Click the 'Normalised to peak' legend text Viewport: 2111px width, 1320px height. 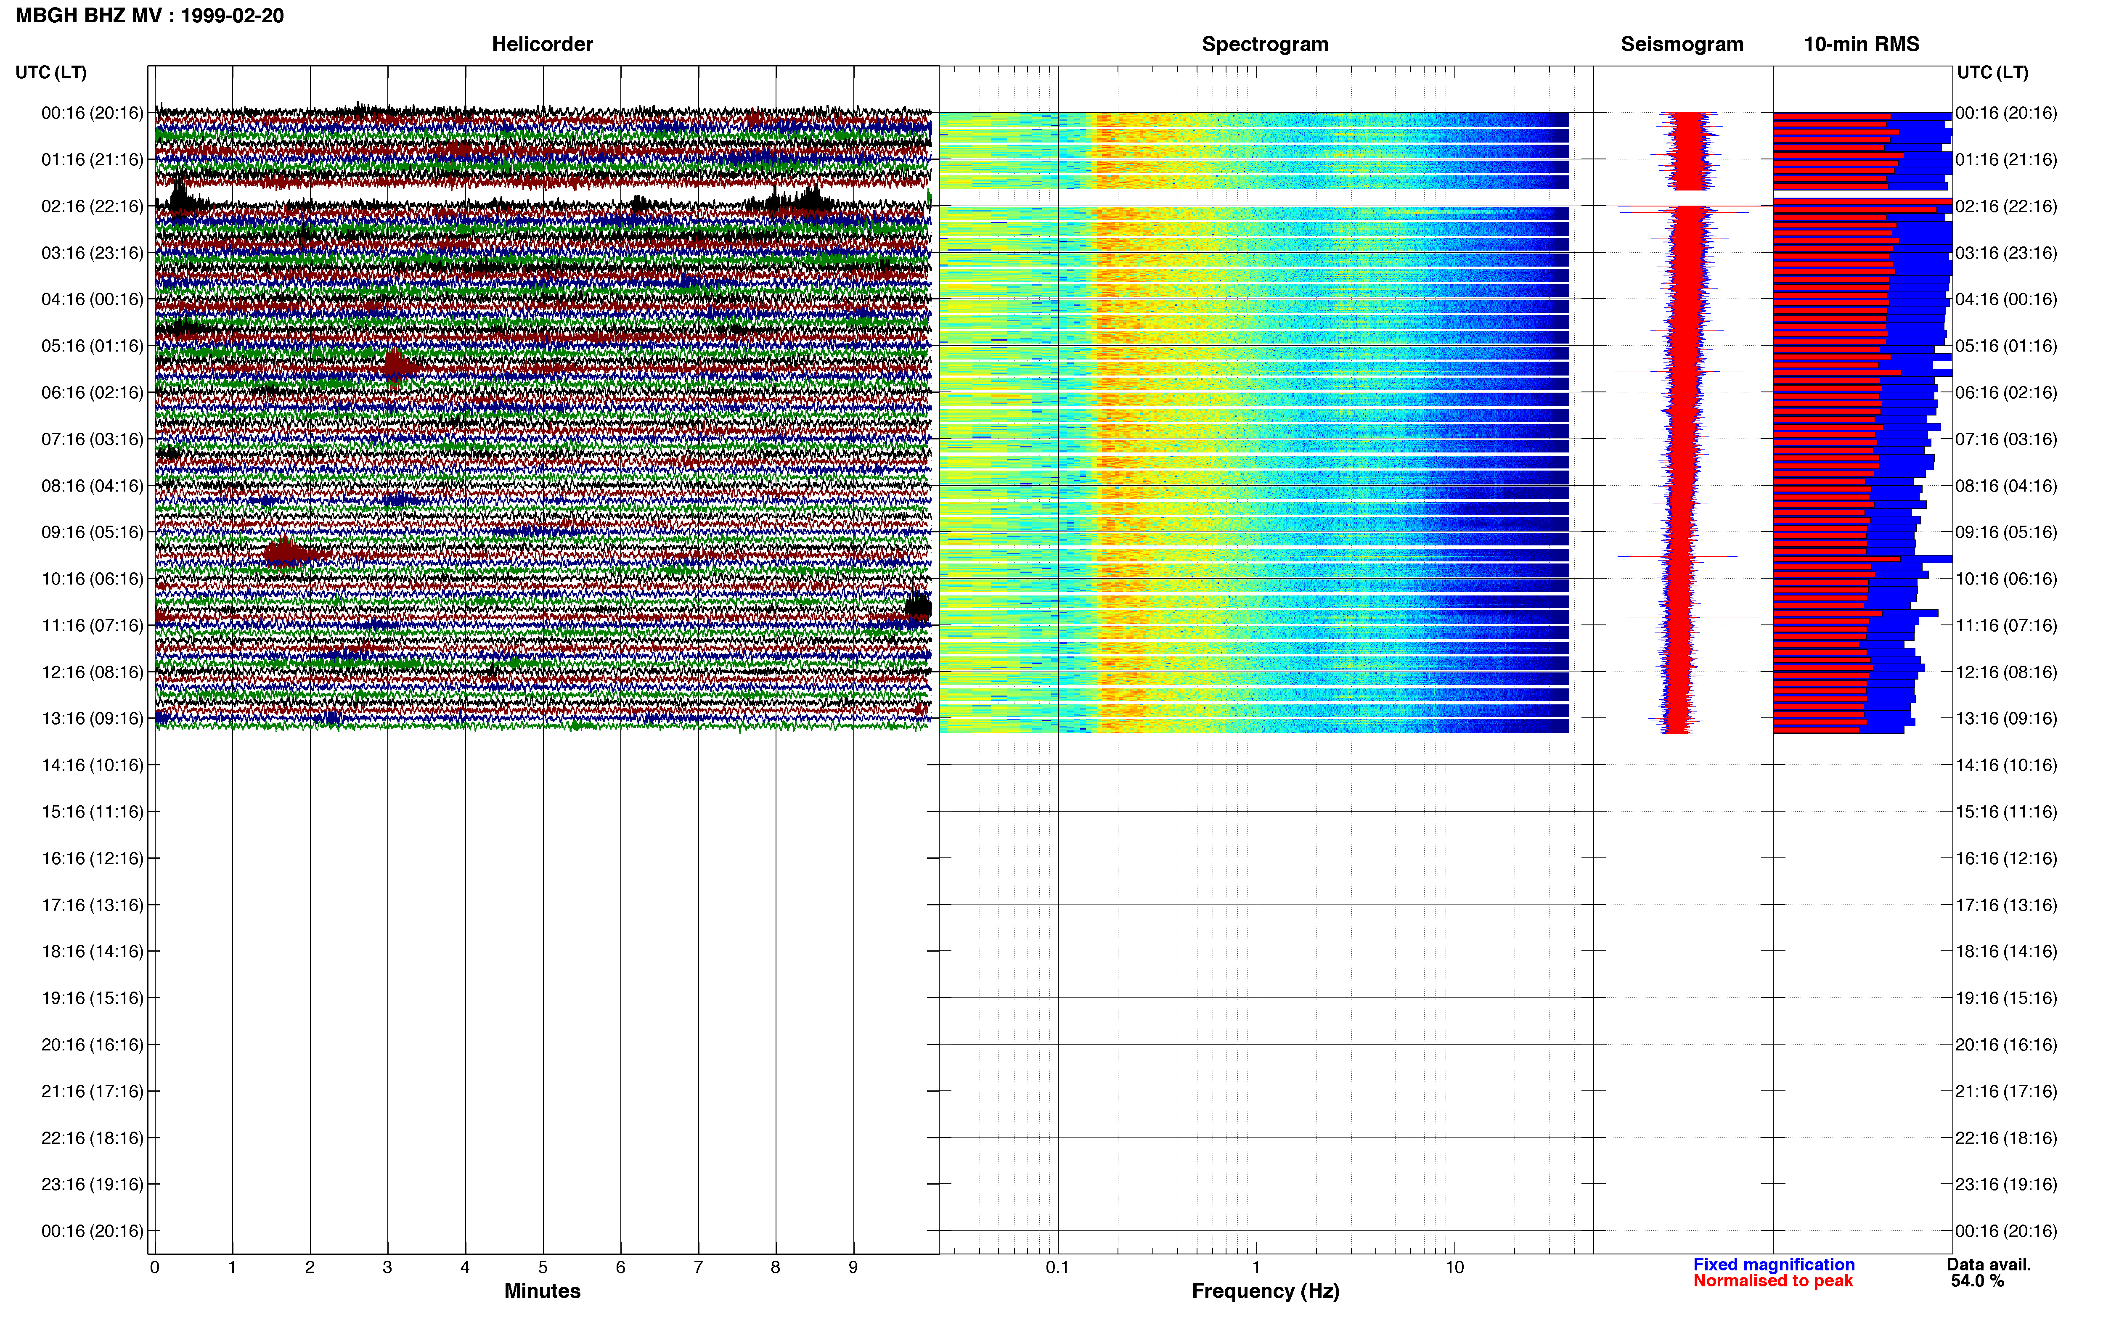(x=1772, y=1281)
